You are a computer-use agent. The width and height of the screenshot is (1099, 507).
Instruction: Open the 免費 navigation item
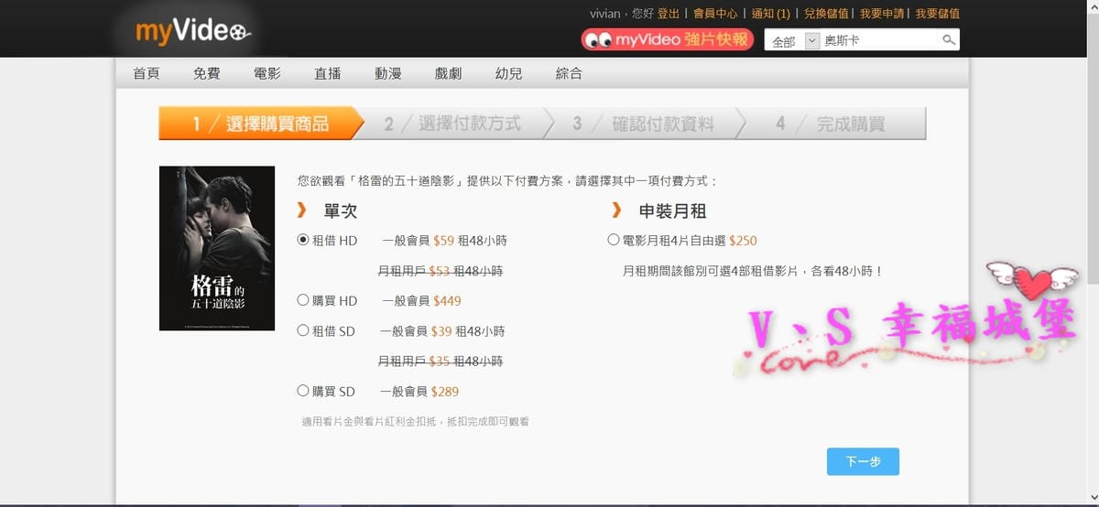[206, 73]
